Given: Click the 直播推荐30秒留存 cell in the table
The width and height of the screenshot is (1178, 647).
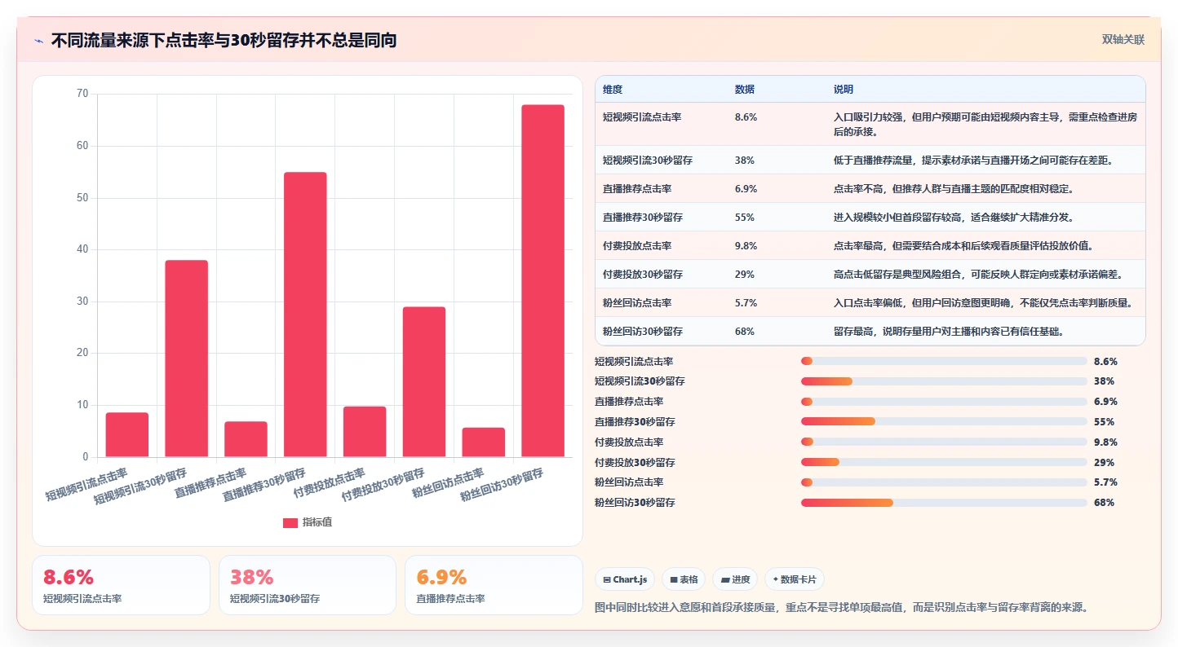Looking at the screenshot, I should (x=643, y=218).
